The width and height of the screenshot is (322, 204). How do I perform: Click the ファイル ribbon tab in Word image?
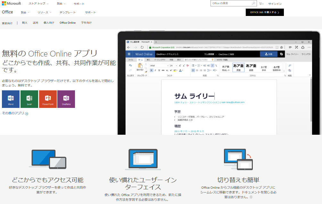tap(131, 60)
